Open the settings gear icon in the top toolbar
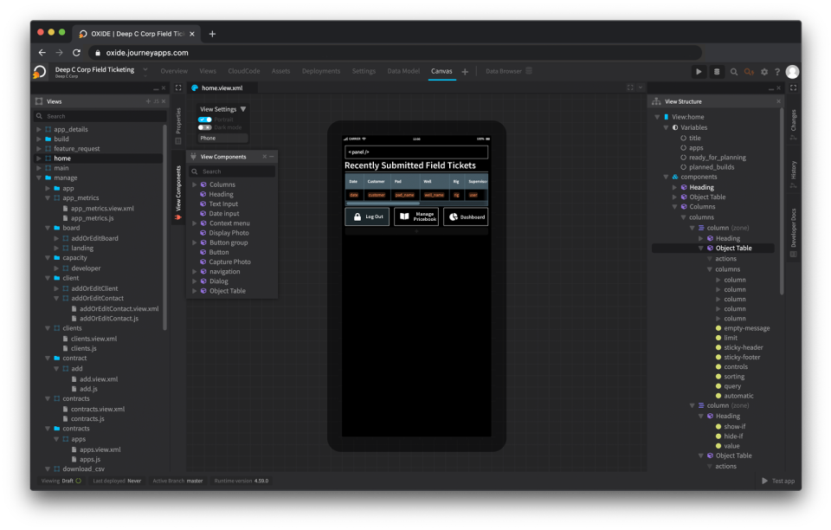 764,71
